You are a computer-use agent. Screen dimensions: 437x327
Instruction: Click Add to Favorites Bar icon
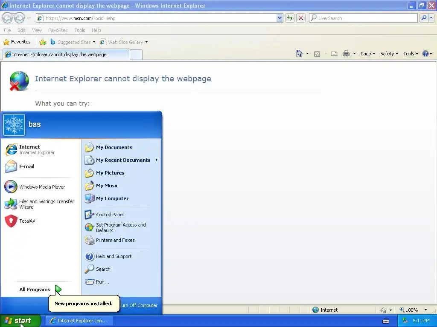click(x=43, y=42)
